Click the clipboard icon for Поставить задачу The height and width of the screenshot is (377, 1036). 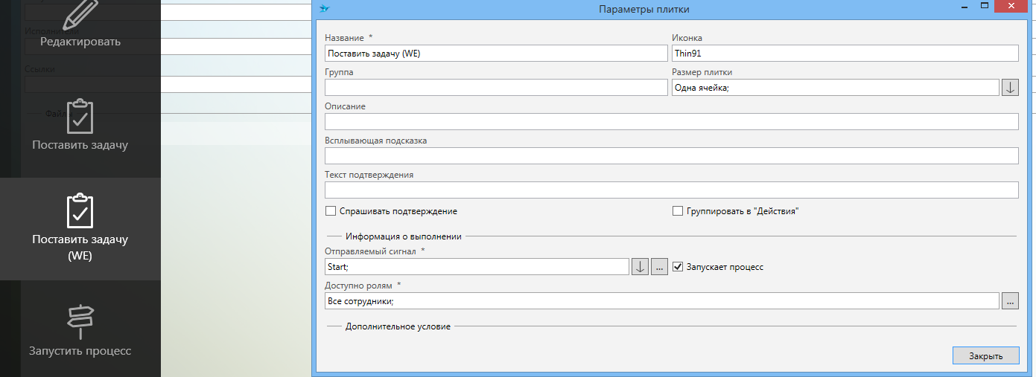(x=80, y=116)
